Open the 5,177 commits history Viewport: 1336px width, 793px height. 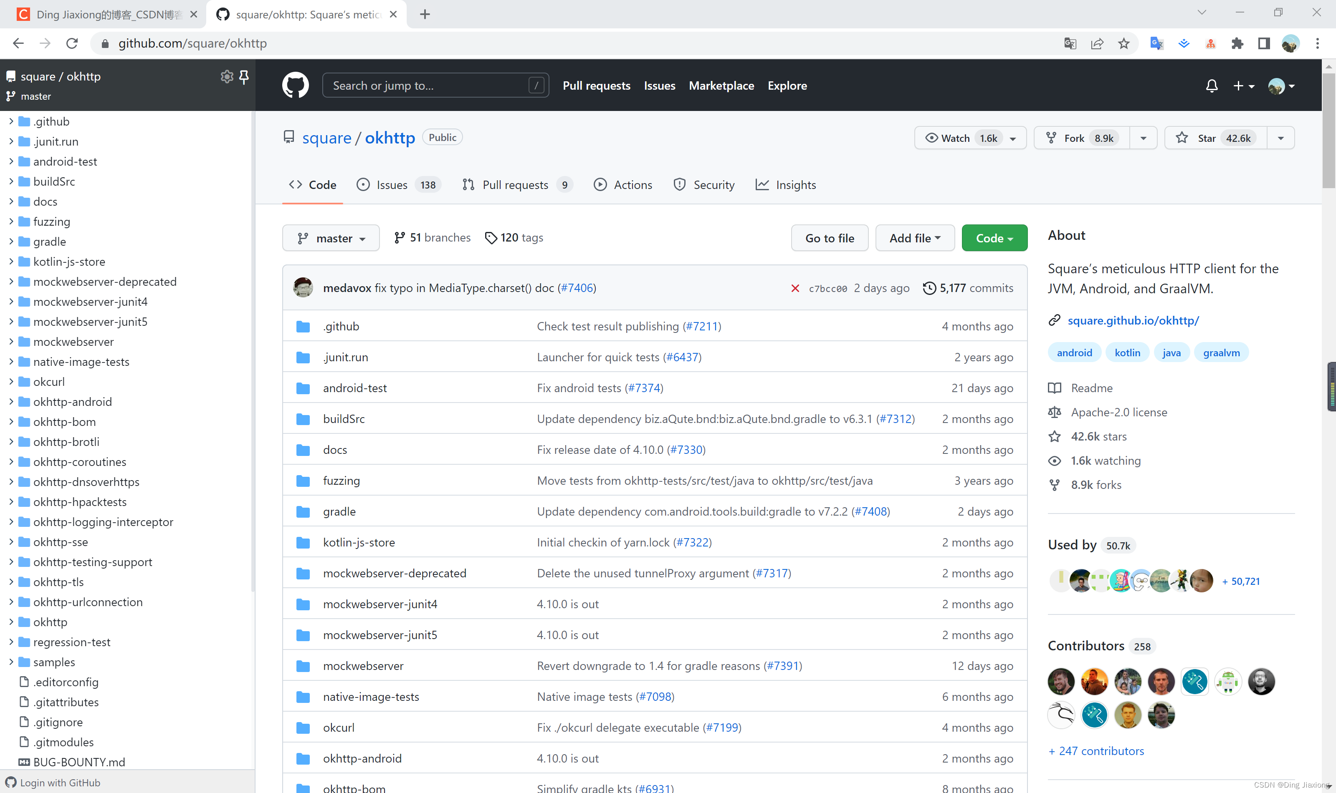click(968, 288)
